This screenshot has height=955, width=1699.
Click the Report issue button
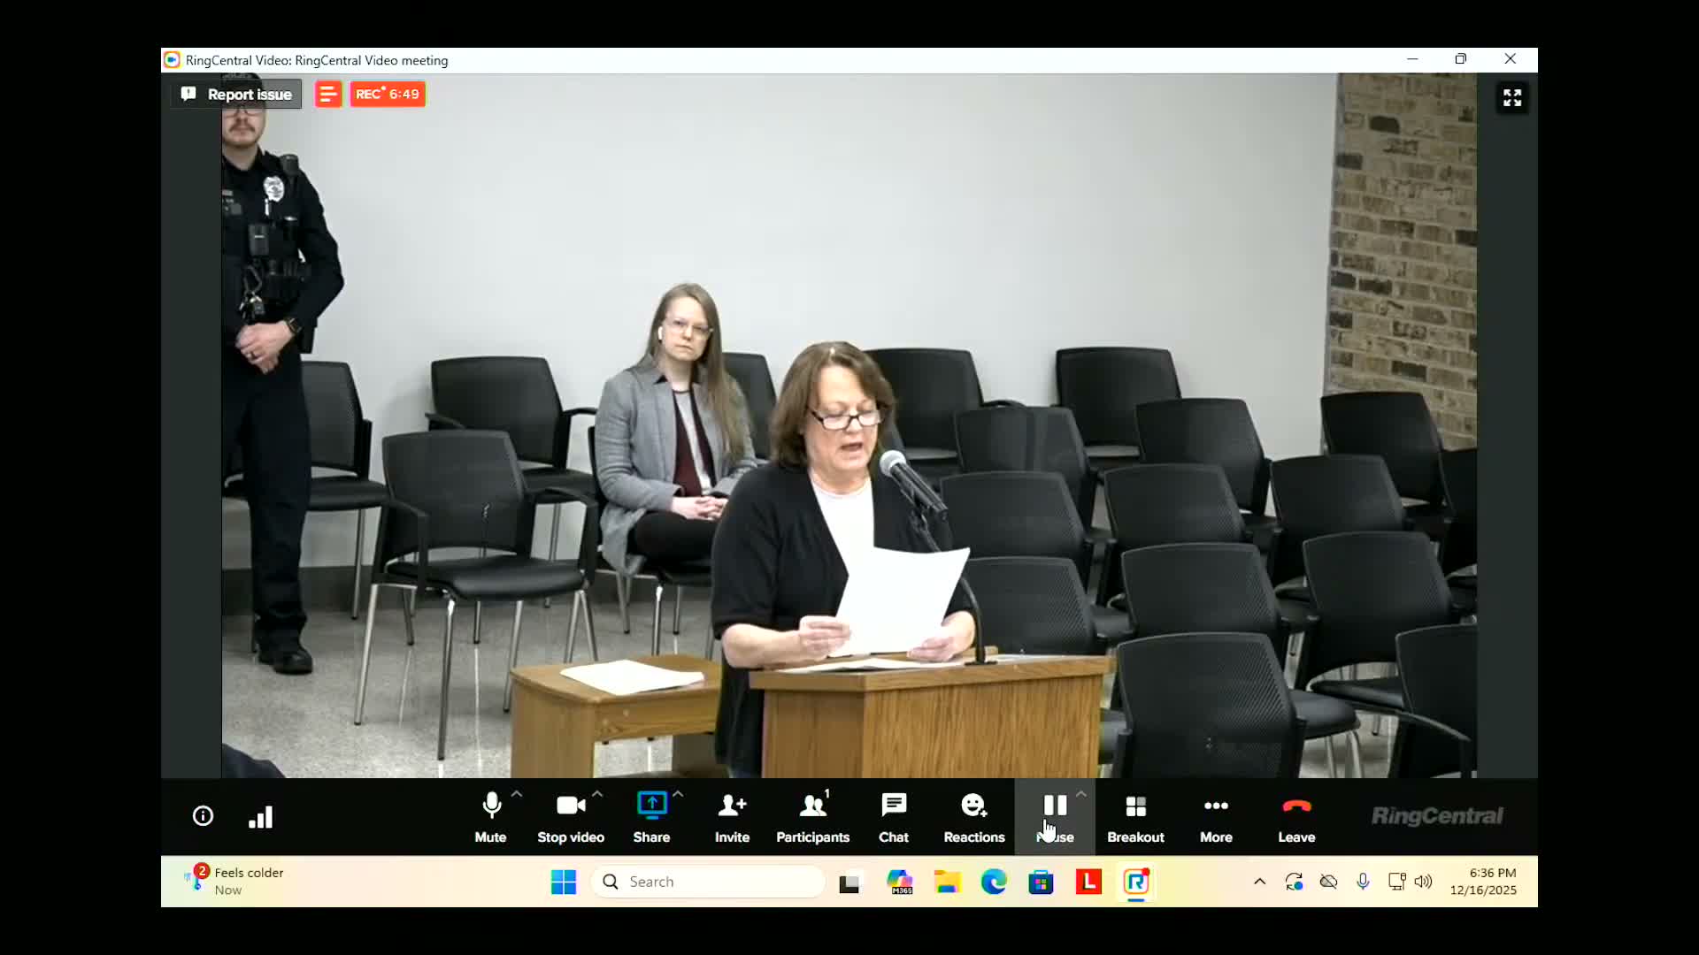pos(235,94)
